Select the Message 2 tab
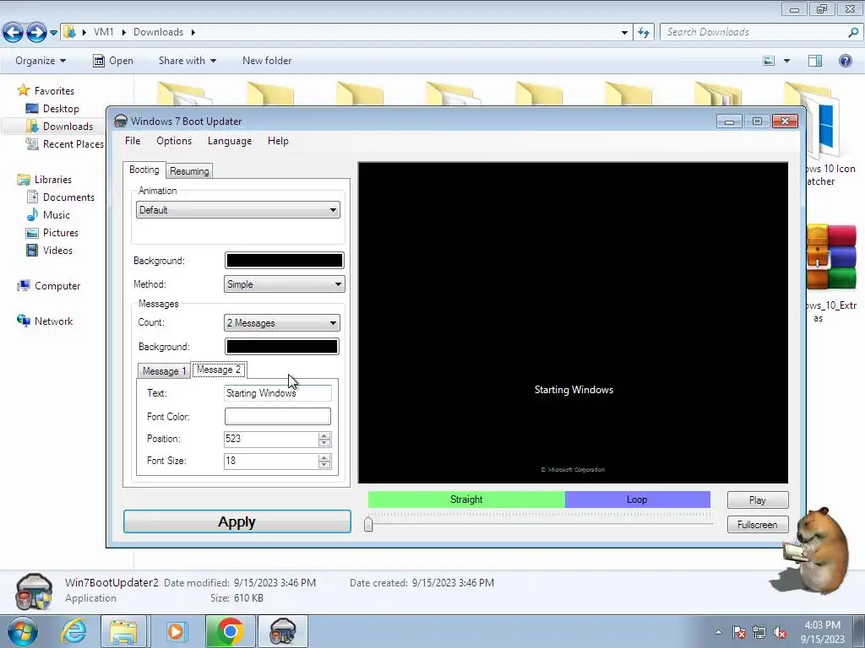Screen dimensions: 865x648 219,370
